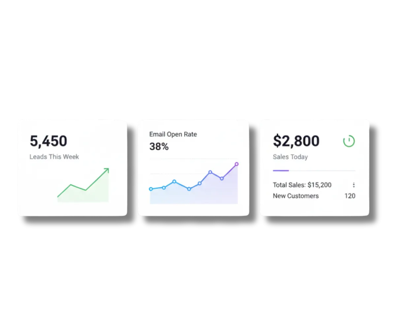Select the purple last data point
The width and height of the screenshot is (396, 316).
click(237, 164)
